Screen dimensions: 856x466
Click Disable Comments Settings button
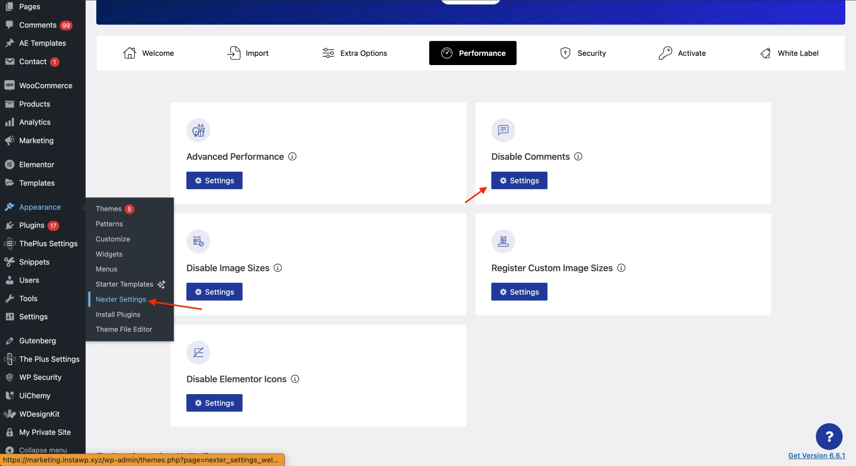pyautogui.click(x=519, y=180)
